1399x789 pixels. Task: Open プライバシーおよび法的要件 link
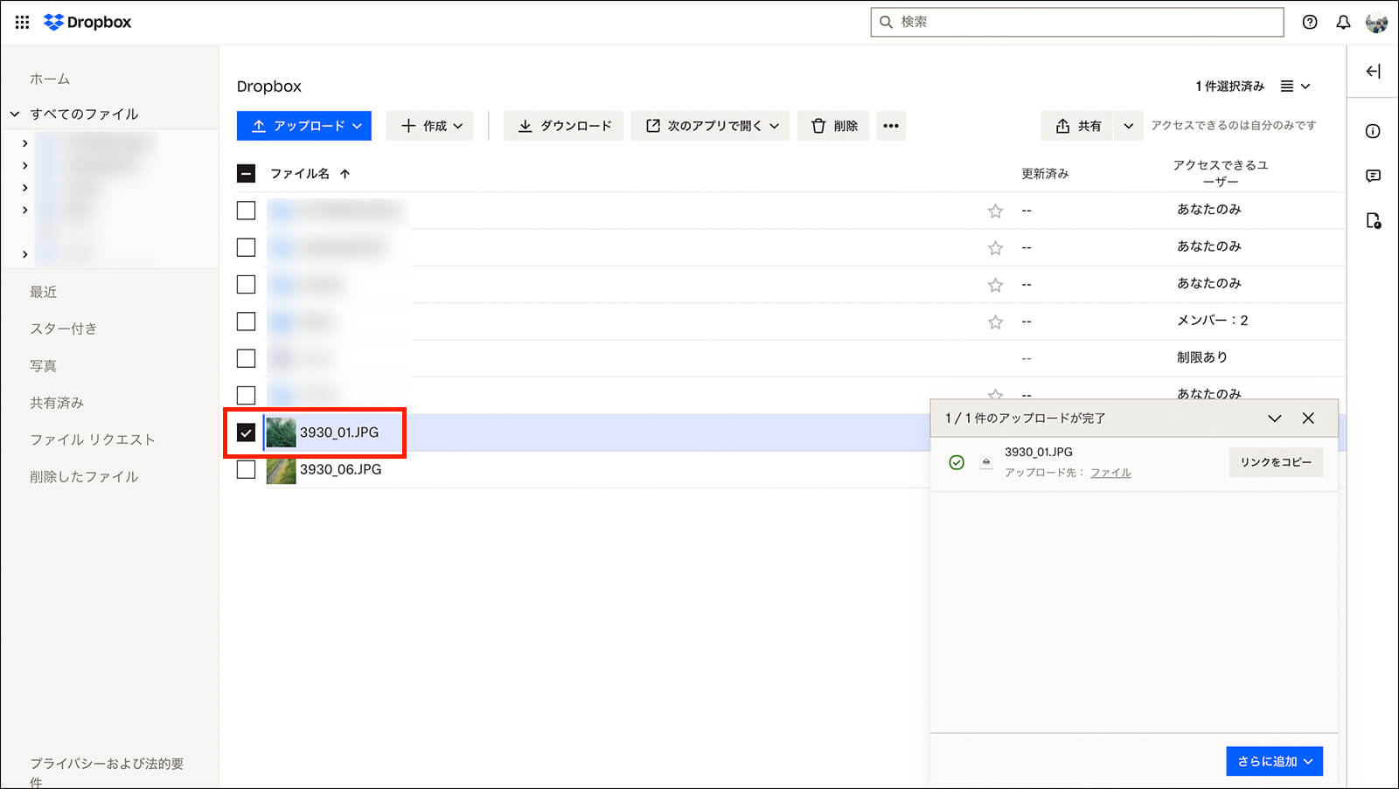point(107,772)
